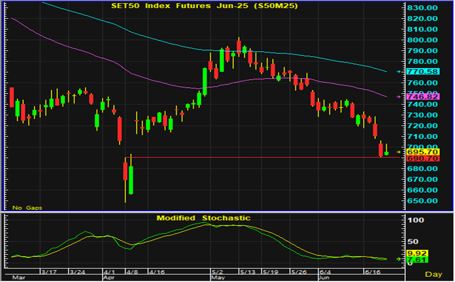Image resolution: width=455 pixels, height=282 pixels.
Task: Click the 5/26 date on the time axis
Action: click(x=299, y=272)
